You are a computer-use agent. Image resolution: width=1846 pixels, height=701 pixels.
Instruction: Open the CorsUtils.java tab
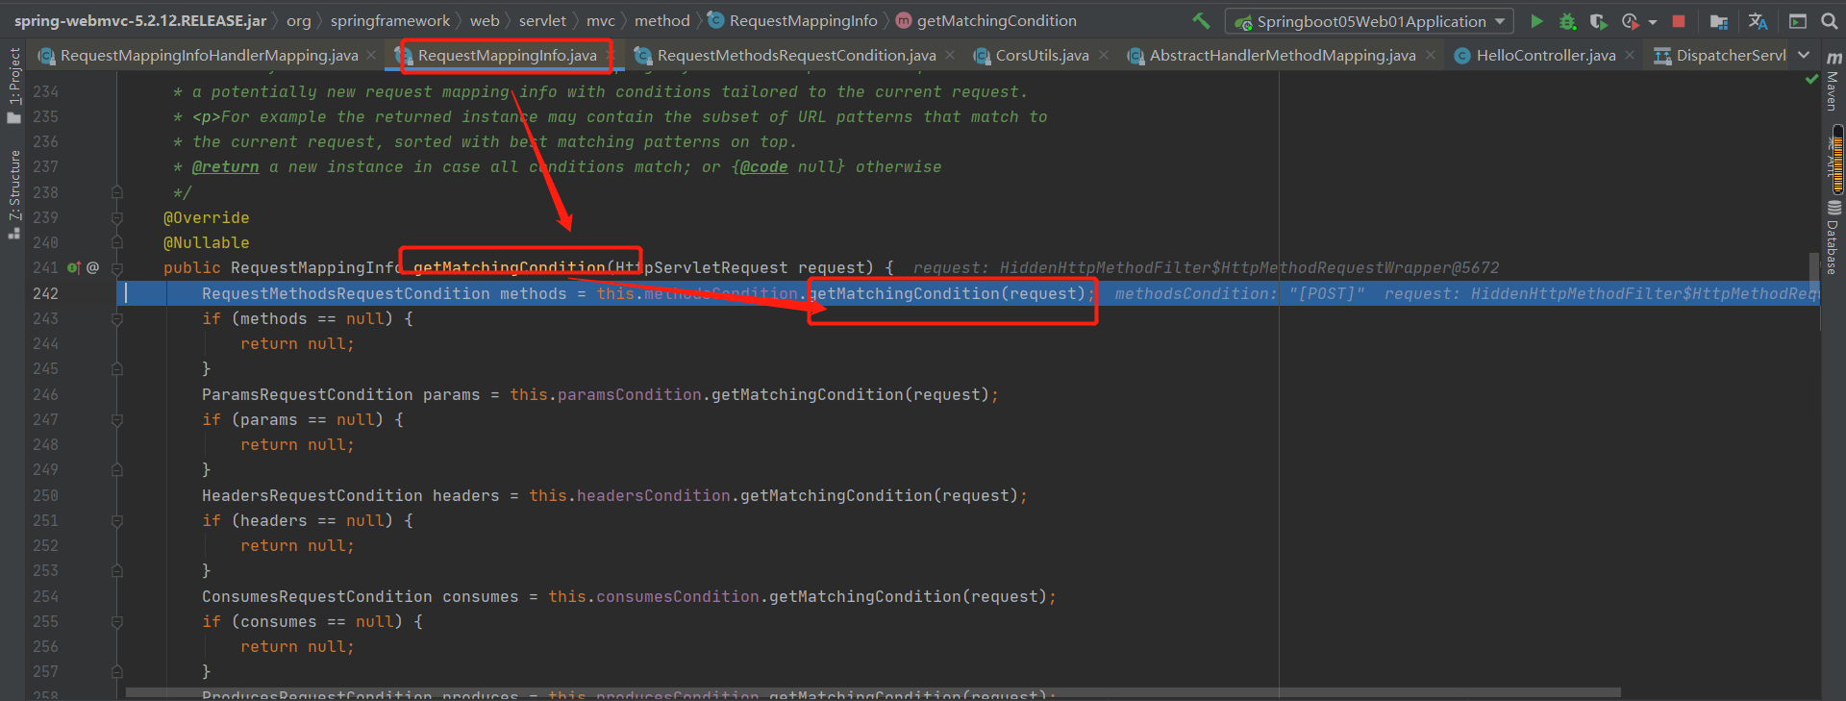point(1042,56)
